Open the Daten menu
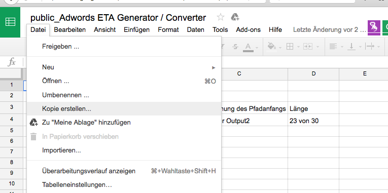 [195, 30]
